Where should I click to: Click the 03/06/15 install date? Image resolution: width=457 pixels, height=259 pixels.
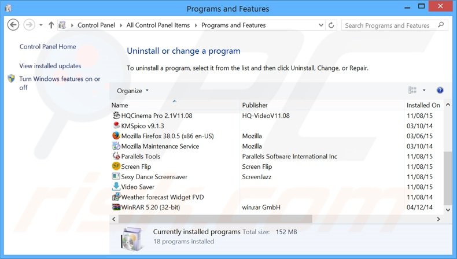(x=420, y=136)
